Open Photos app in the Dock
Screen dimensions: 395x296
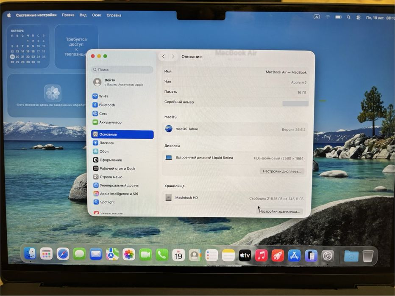(x=129, y=255)
